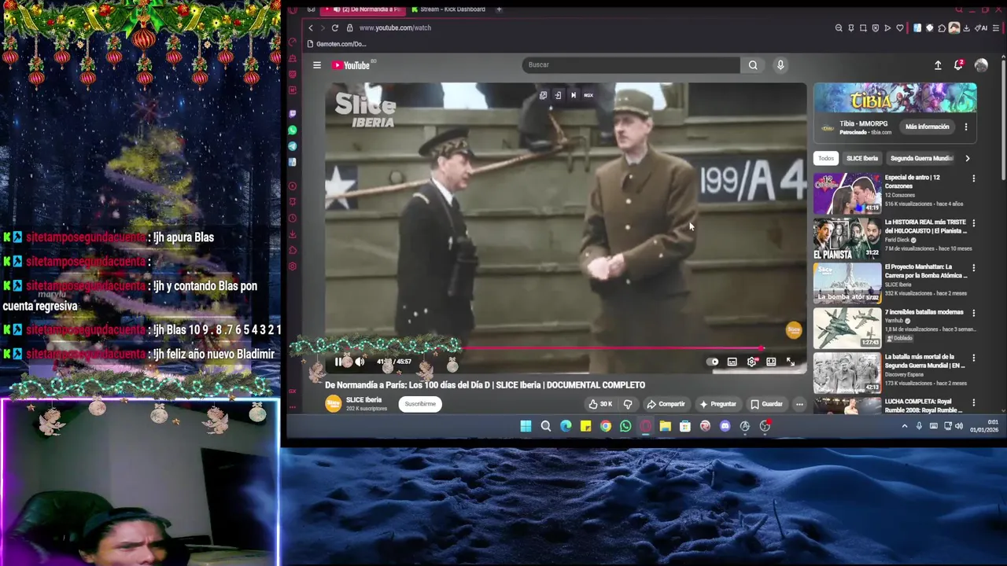Screen dimensions: 1007x566
Task: Click the taskbar volume speaker icon
Action: [958, 426]
